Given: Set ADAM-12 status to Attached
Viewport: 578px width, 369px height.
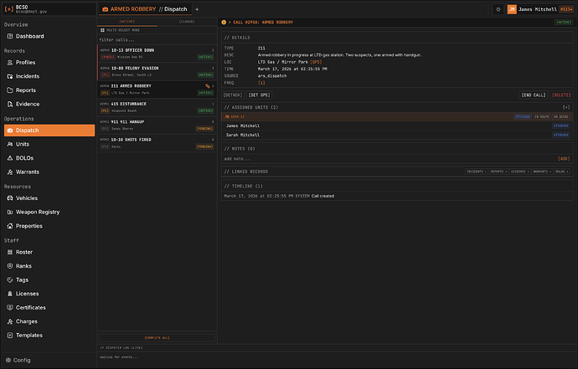Looking at the screenshot, I should (x=523, y=117).
